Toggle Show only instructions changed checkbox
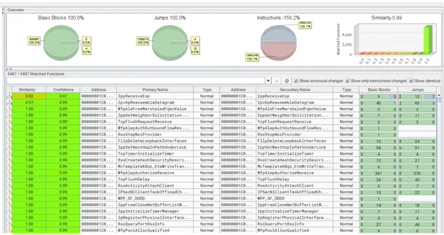444x235 pixels. (347, 81)
